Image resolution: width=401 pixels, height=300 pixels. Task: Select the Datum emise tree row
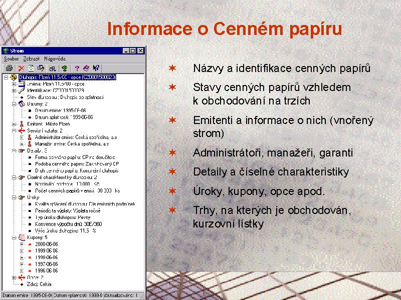pyautogui.click(x=60, y=110)
